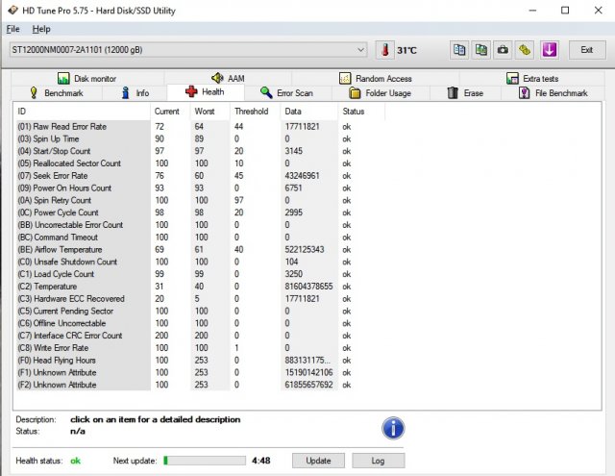This screenshot has width=615, height=476.
Task: Click the camera save screenshot icon
Action: [x=503, y=50]
